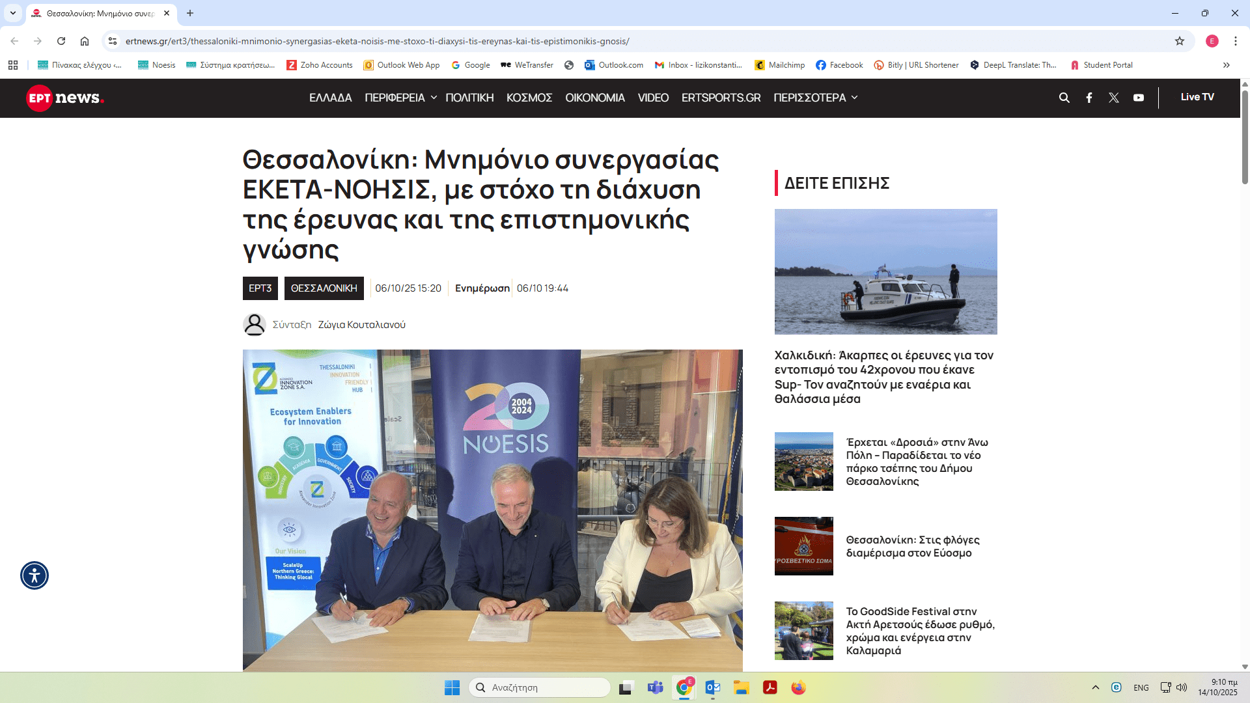Expand the ΠΕΡΙΦΕΡΕΙΑ menu dropdown

[x=400, y=98]
